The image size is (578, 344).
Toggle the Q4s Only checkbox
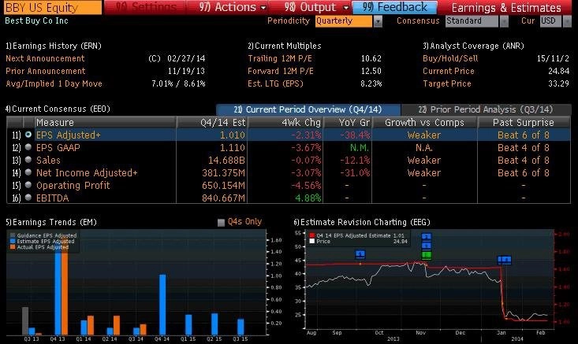[221, 222]
